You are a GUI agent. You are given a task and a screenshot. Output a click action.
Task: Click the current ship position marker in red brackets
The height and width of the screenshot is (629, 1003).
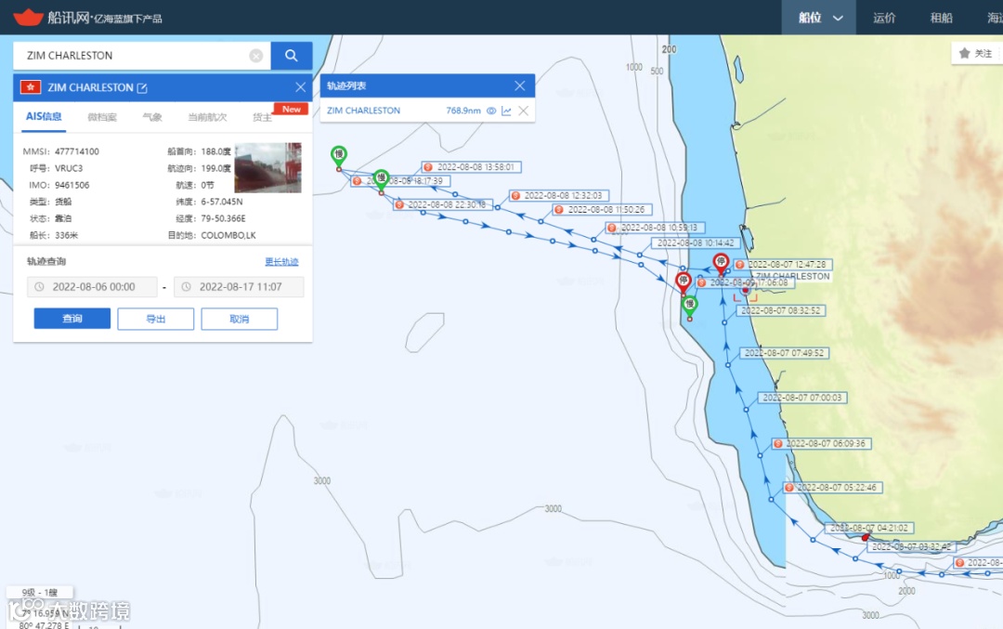(x=745, y=291)
